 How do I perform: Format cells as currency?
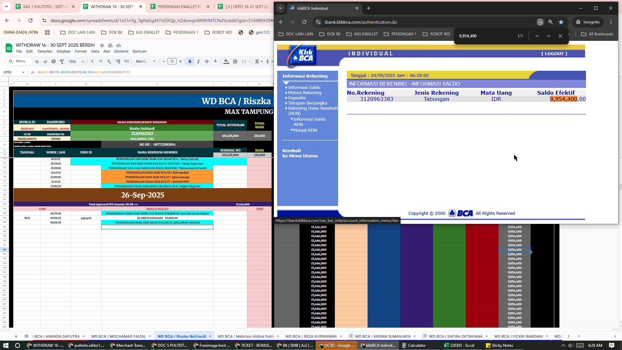point(93,61)
